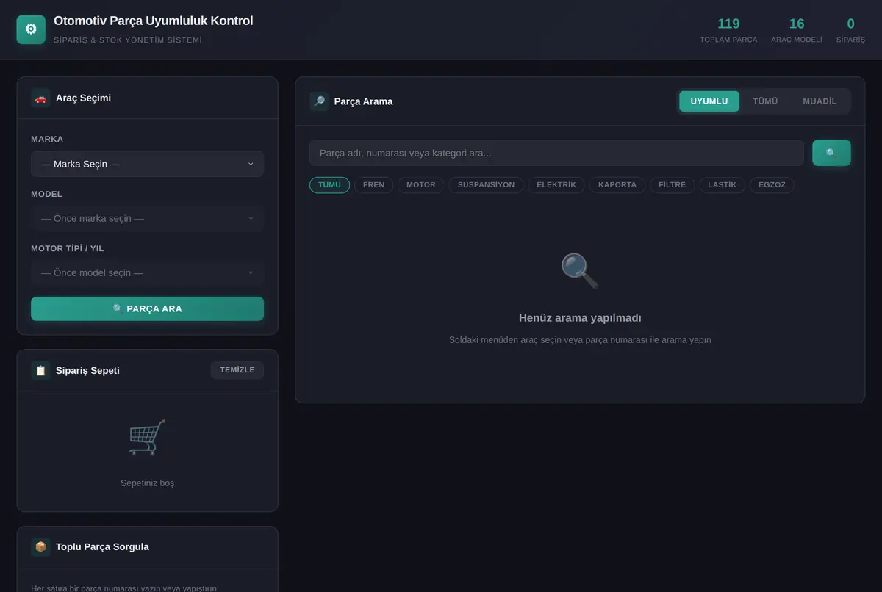Filter parts by FİLTRE category
Viewport: 882px width, 592px height.
672,185
